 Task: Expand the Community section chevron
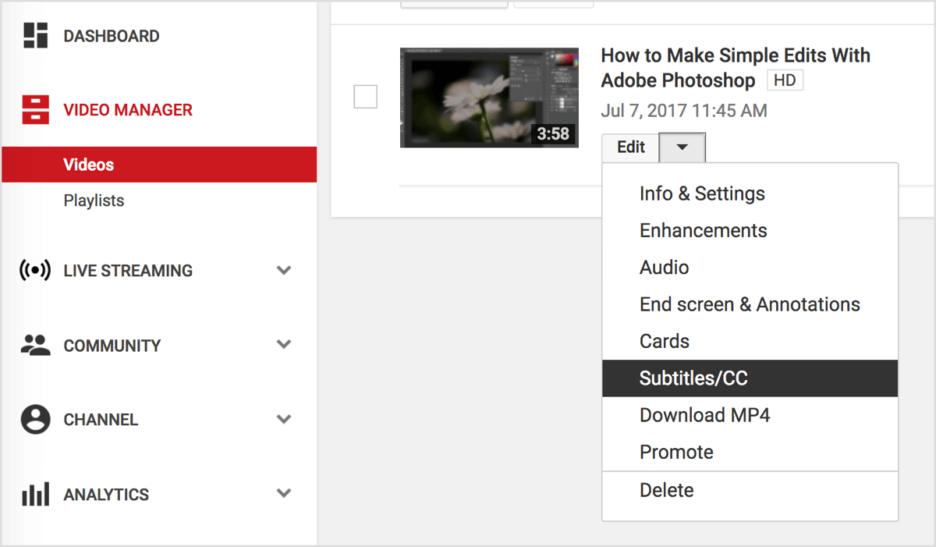(x=285, y=344)
